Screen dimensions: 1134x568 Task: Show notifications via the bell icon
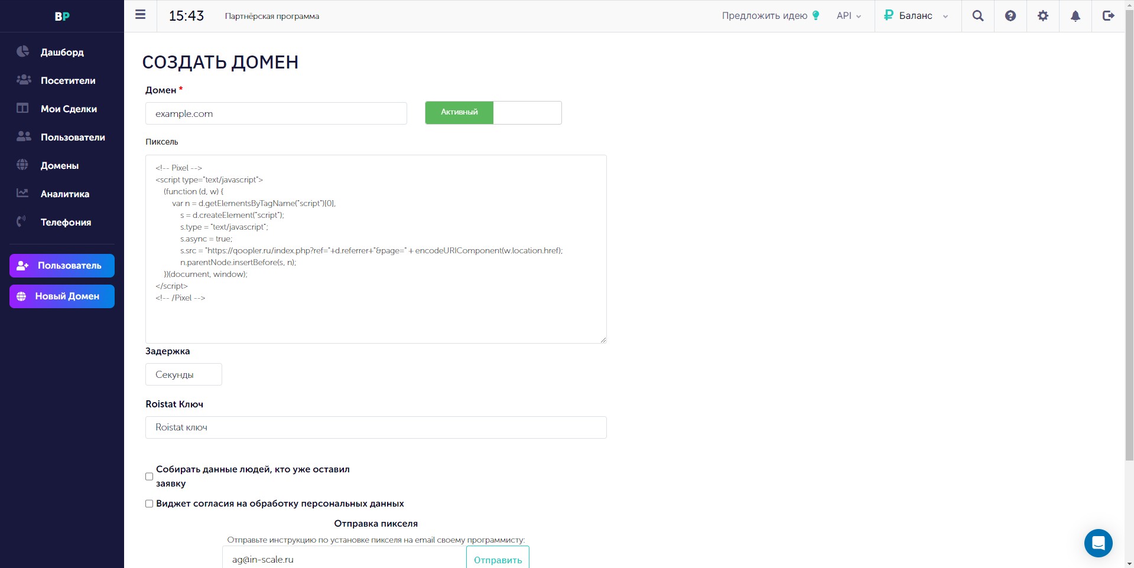coord(1075,16)
